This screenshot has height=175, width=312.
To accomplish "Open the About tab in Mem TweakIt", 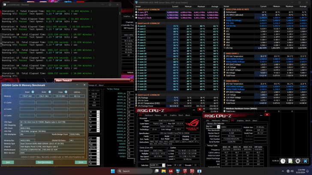I will pos(101,85).
